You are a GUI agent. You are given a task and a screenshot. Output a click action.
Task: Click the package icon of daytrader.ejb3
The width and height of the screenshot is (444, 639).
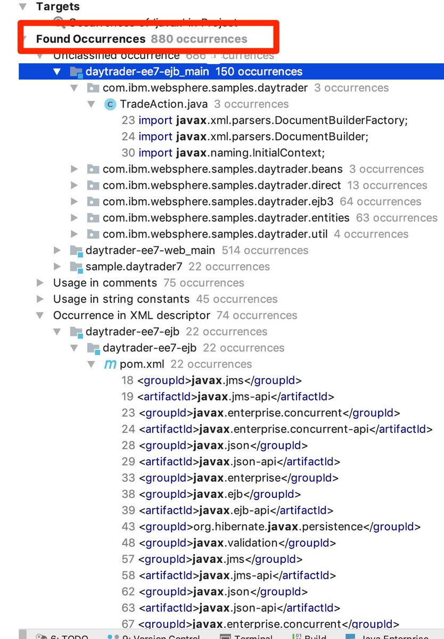click(93, 202)
